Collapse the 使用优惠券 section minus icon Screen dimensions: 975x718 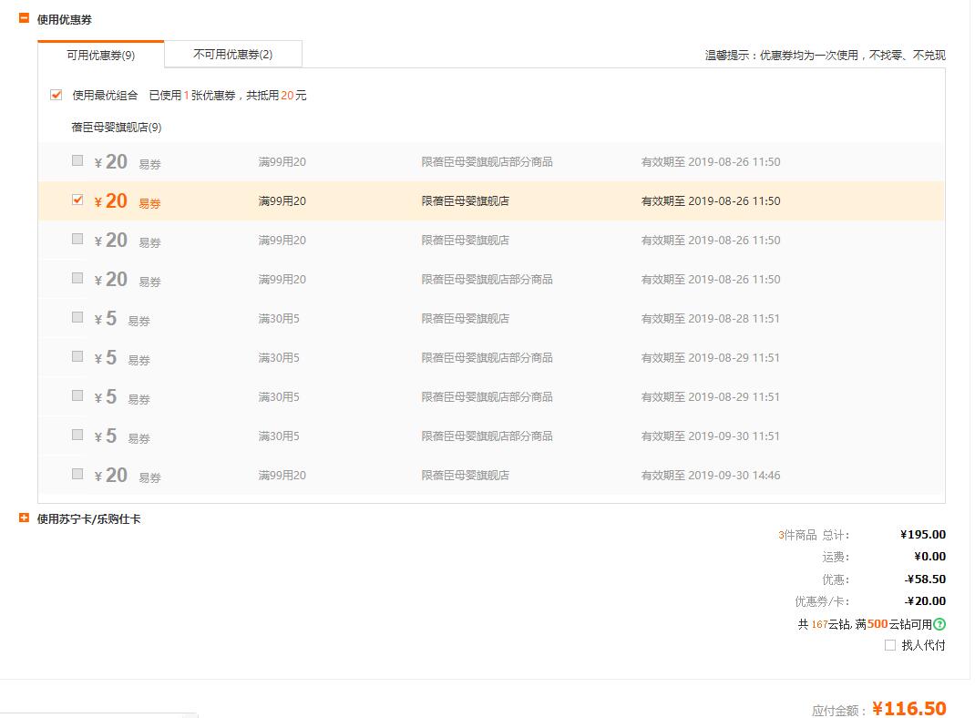coord(25,18)
